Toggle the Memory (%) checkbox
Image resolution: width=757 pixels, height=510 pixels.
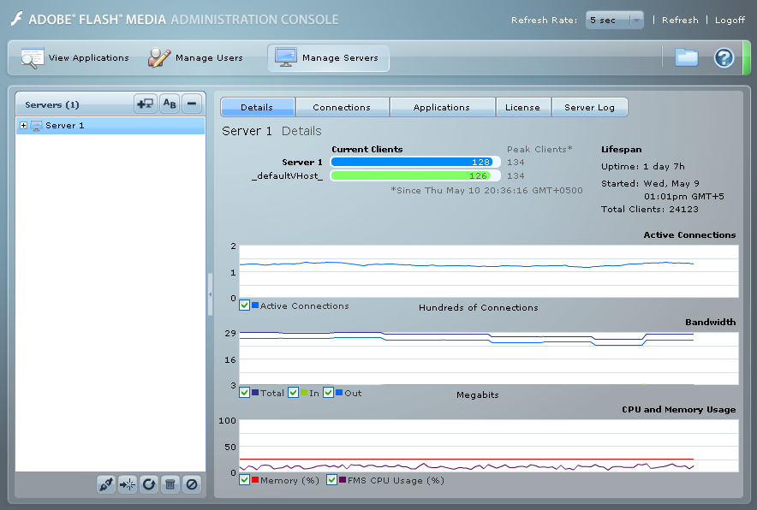click(x=245, y=480)
